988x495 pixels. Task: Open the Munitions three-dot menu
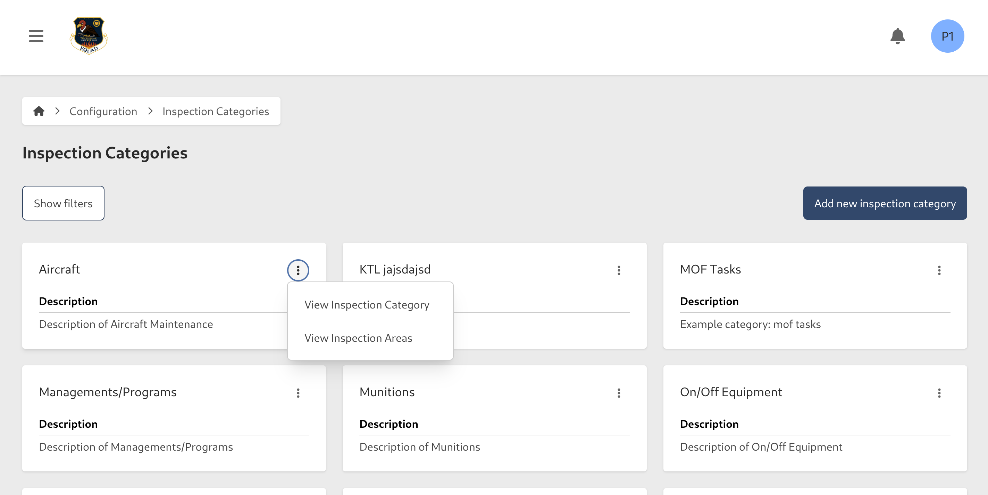pyautogui.click(x=619, y=393)
